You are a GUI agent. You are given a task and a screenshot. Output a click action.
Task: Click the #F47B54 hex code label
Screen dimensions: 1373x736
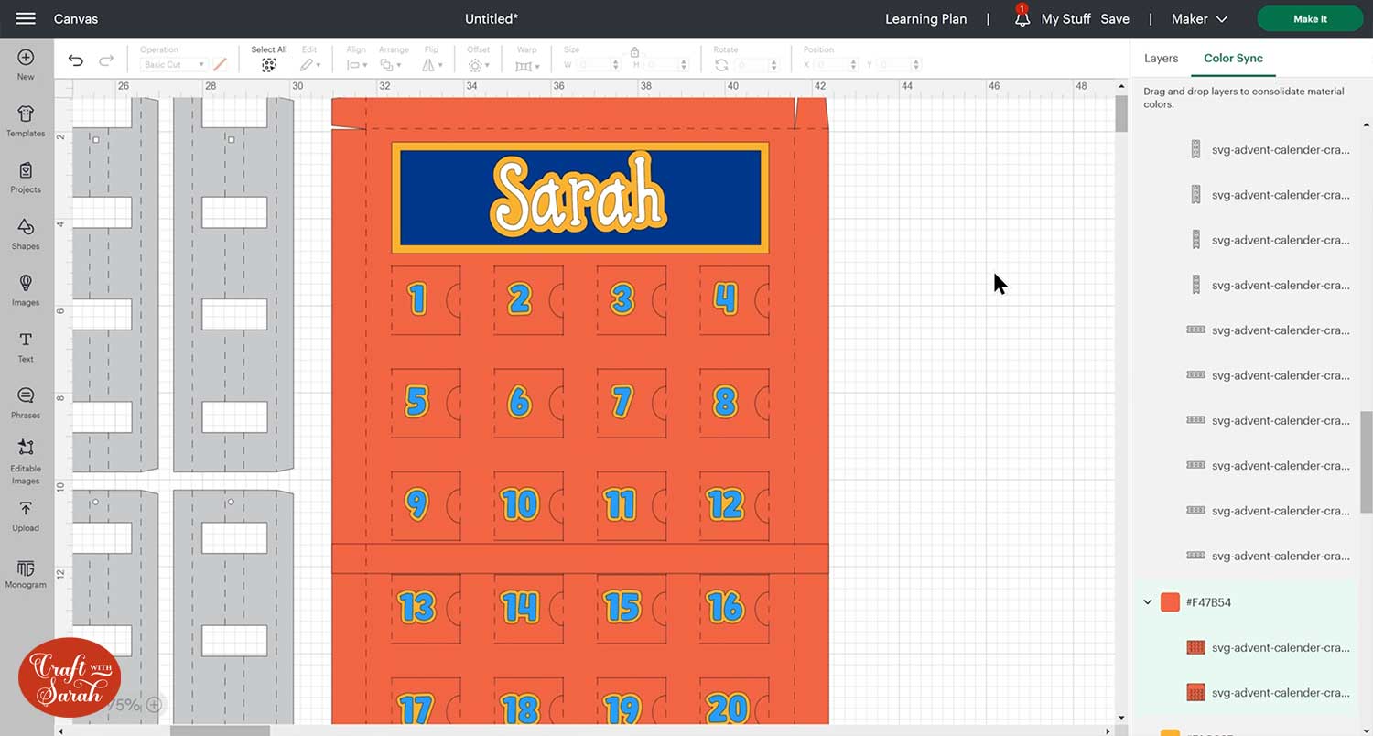click(x=1208, y=602)
